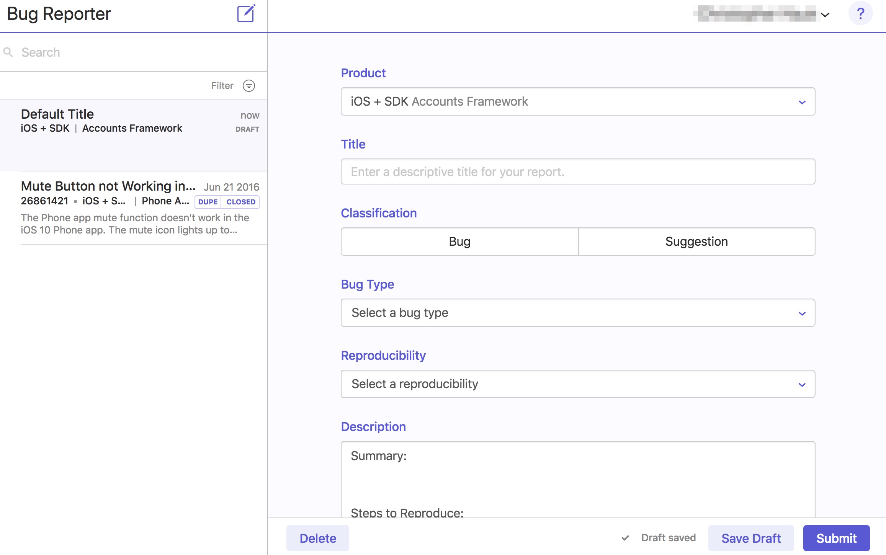Click the DUPE status badge
The height and width of the screenshot is (555, 886).
208,202
